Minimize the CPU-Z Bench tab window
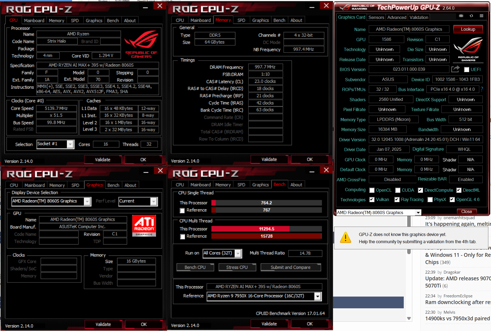 click(312, 172)
